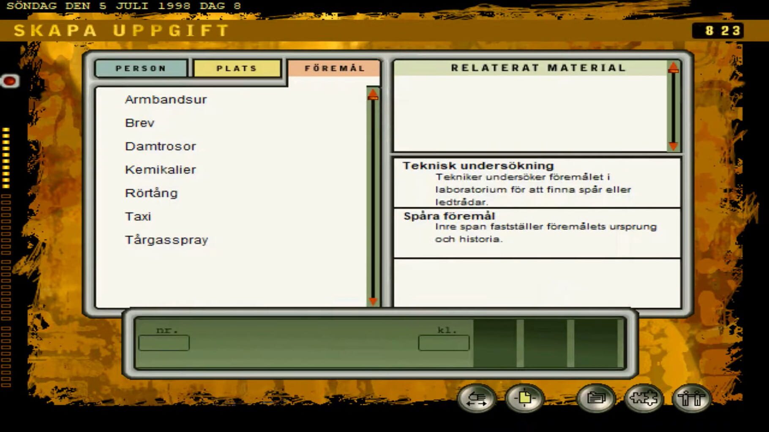Click the kl. time input field
This screenshot has width=769, height=432.
pos(444,343)
